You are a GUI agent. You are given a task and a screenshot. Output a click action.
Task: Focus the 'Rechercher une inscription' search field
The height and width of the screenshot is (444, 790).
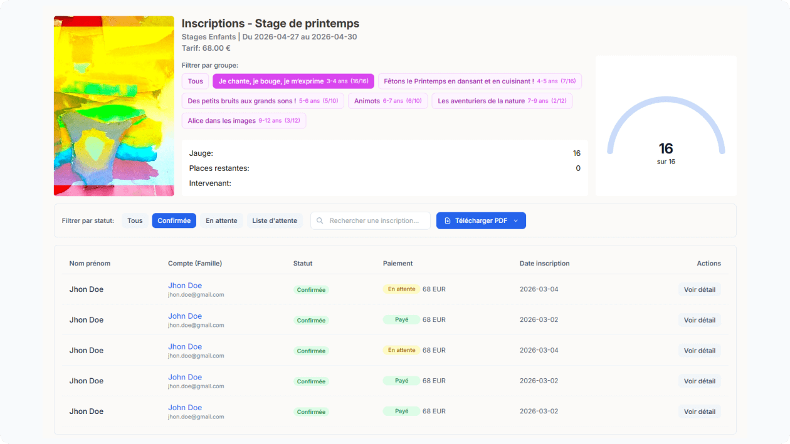pyautogui.click(x=376, y=220)
